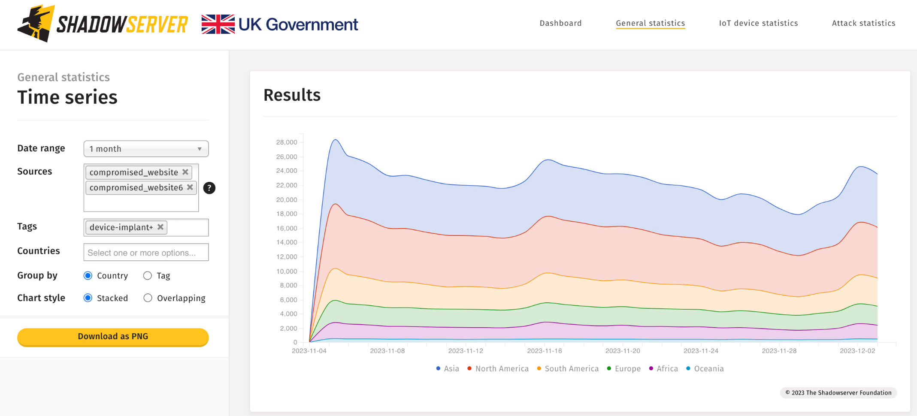Remove the device-implant+ tag filter
917x416 pixels.
click(x=160, y=227)
